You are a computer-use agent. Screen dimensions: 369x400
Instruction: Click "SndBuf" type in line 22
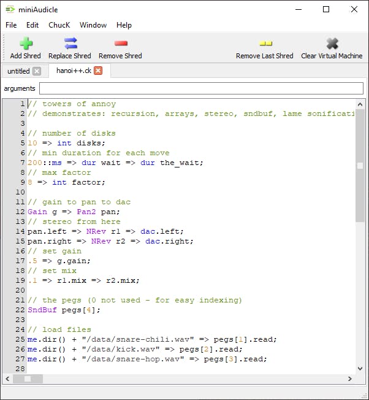coord(42,310)
